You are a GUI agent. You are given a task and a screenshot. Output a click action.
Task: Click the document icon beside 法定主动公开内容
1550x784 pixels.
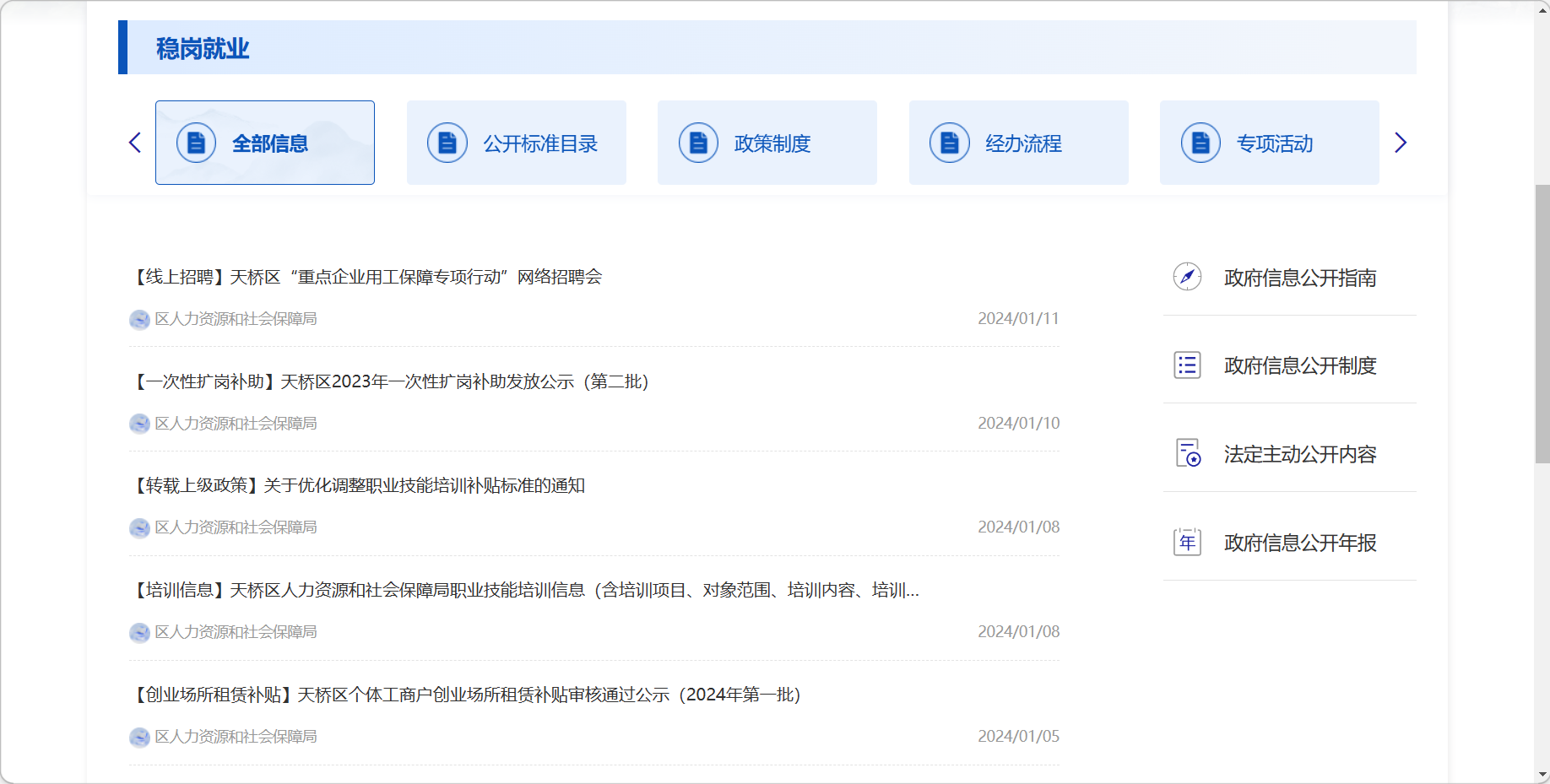click(x=1188, y=453)
